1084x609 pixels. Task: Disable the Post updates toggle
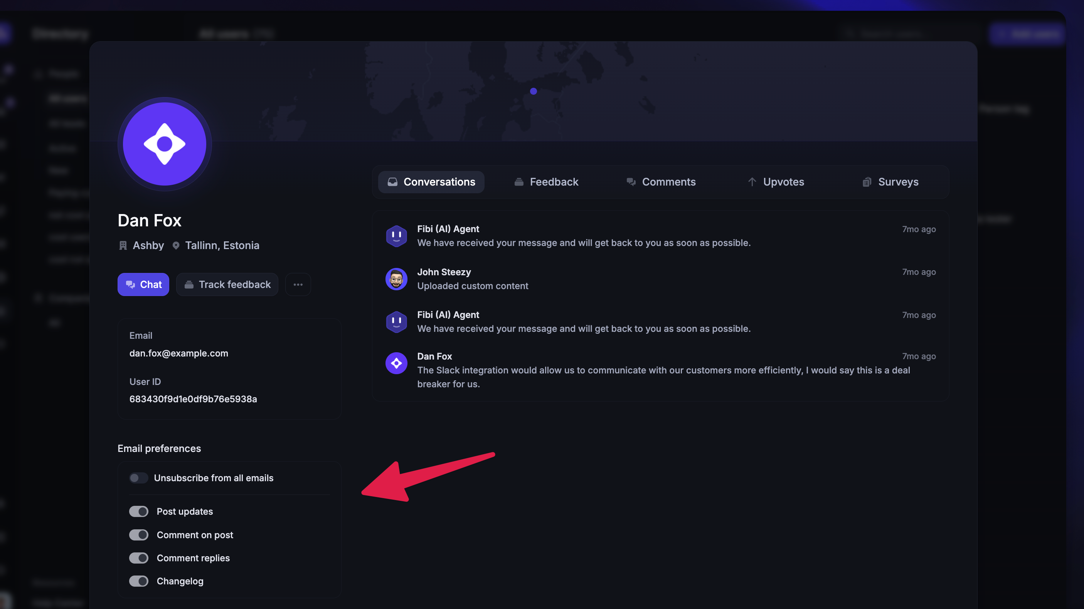pos(138,511)
